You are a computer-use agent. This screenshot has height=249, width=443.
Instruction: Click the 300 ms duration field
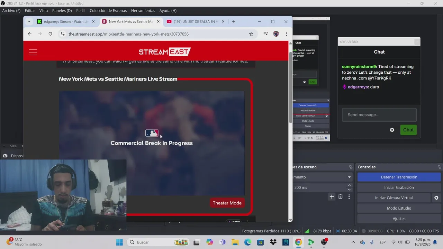click(319, 187)
